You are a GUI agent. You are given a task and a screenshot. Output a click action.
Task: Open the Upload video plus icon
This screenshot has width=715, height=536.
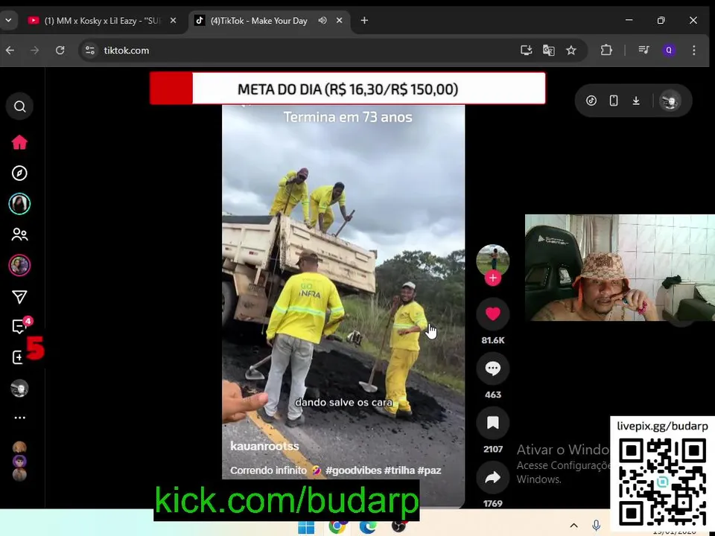coord(18,357)
